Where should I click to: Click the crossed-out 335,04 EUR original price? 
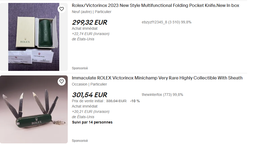(116, 101)
